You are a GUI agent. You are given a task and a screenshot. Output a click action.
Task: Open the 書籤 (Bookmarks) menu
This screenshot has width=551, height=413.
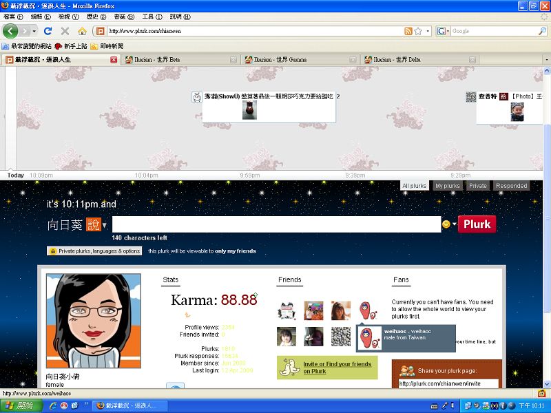pyautogui.click(x=125, y=17)
